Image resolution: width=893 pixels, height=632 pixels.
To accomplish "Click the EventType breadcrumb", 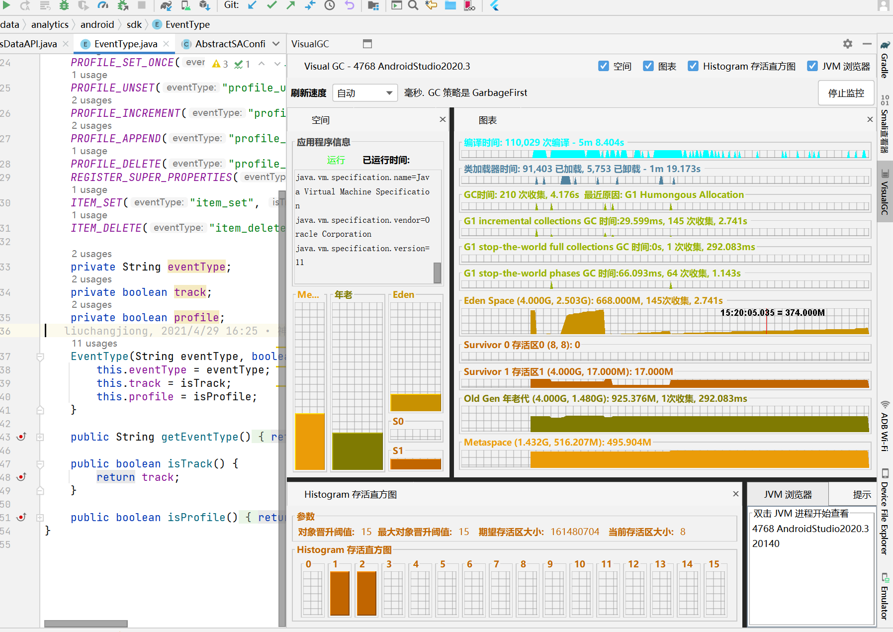I will tap(187, 24).
